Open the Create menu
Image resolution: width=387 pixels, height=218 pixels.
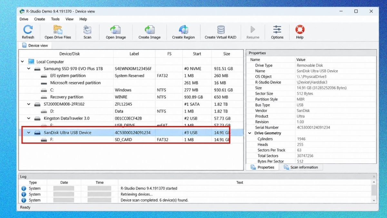pos(40,19)
